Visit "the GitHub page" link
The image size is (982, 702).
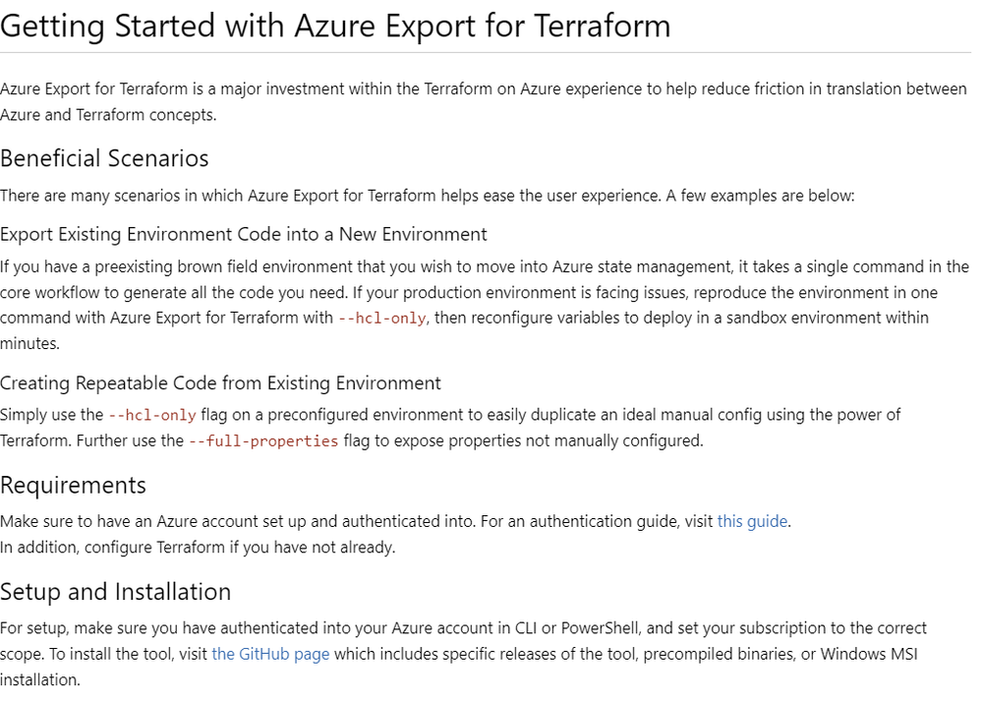click(x=270, y=655)
